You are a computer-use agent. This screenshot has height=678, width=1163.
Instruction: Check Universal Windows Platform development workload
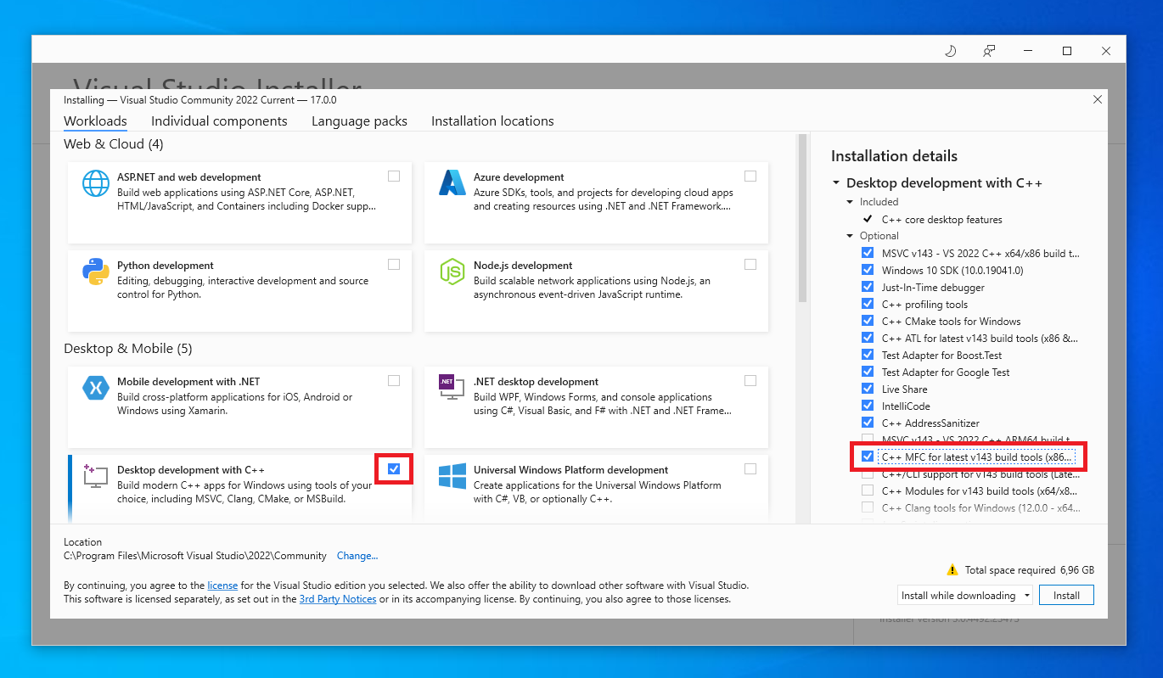[x=750, y=469]
